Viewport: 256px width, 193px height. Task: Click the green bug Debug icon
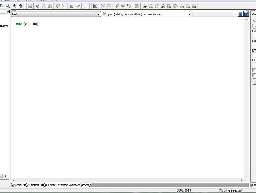click(2, 6)
